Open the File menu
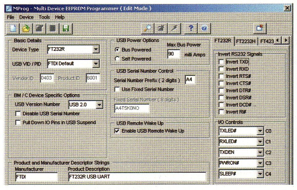This screenshot has width=297, height=190. click(x=10, y=17)
